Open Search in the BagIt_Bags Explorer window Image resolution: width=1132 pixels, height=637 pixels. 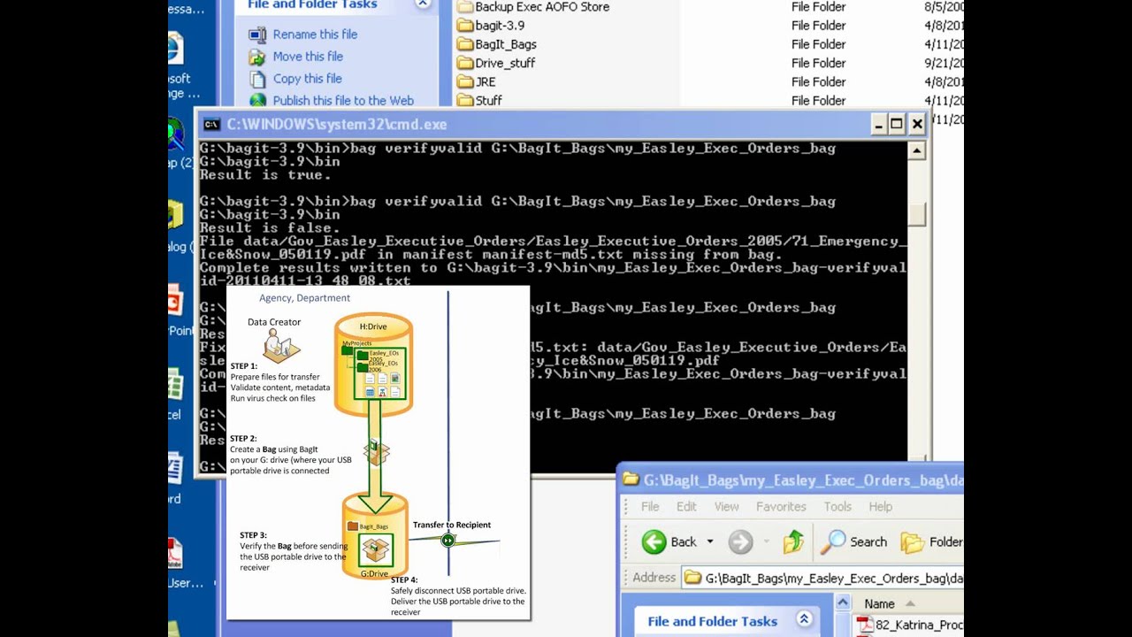853,541
